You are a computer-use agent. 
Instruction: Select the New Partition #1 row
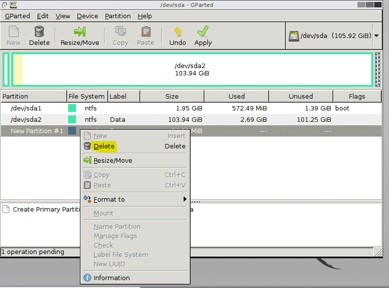[191, 131]
